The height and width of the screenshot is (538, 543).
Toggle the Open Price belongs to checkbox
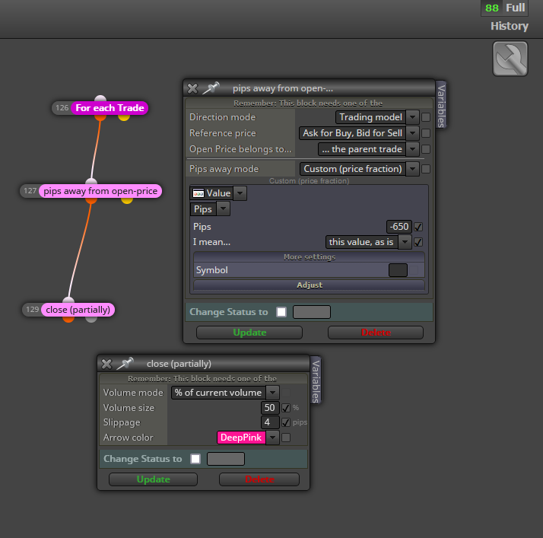tap(426, 149)
